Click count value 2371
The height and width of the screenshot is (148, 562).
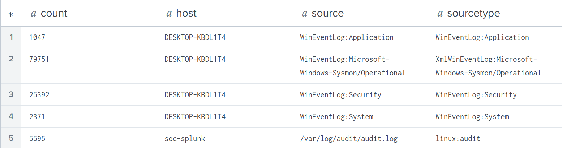37,117
